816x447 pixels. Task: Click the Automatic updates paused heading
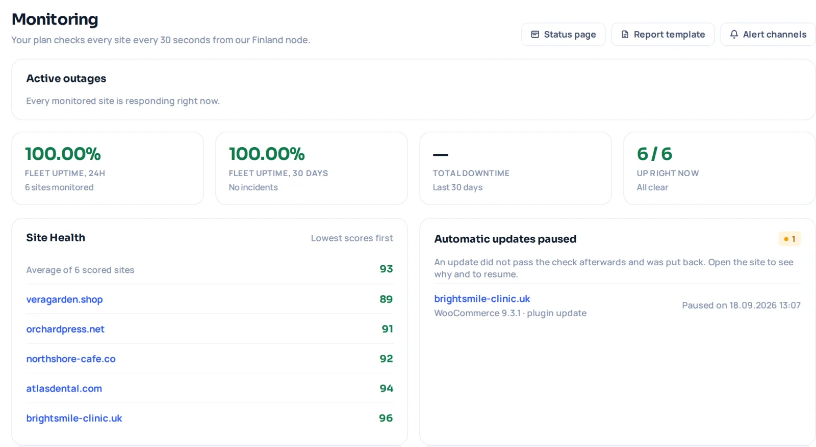[x=505, y=239]
